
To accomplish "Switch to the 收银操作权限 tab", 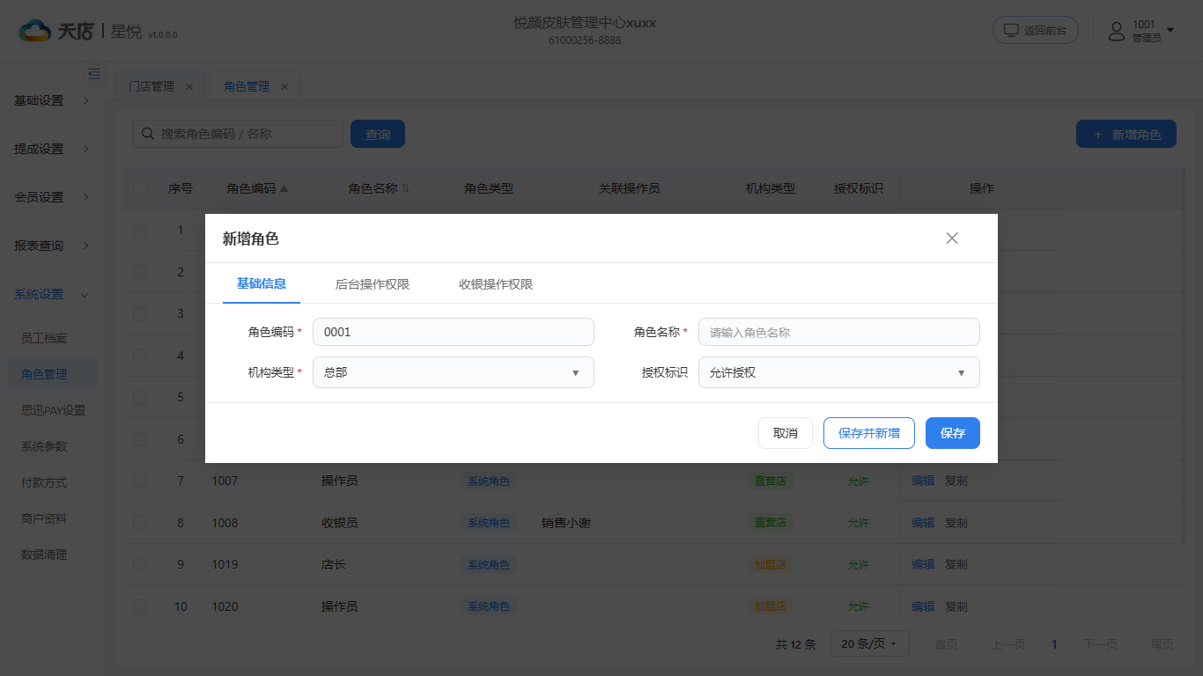I will (x=496, y=284).
